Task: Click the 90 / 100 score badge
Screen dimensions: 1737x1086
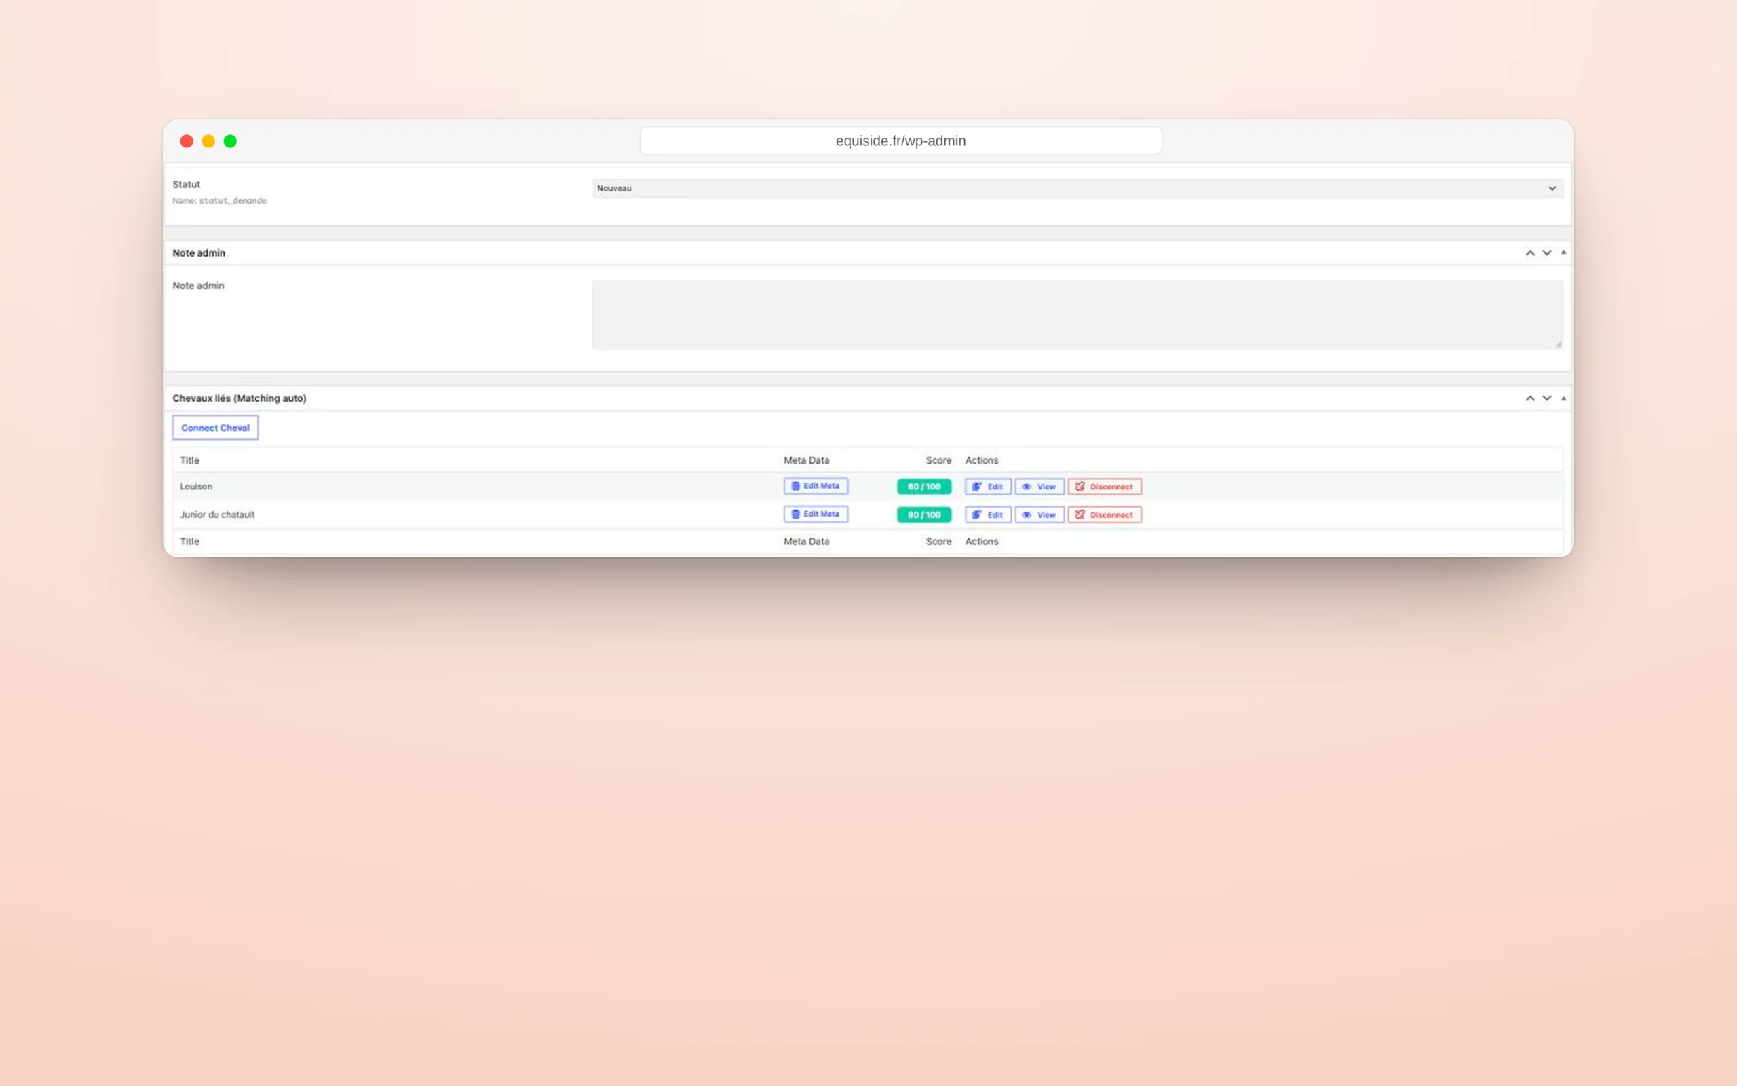Action: 923,515
